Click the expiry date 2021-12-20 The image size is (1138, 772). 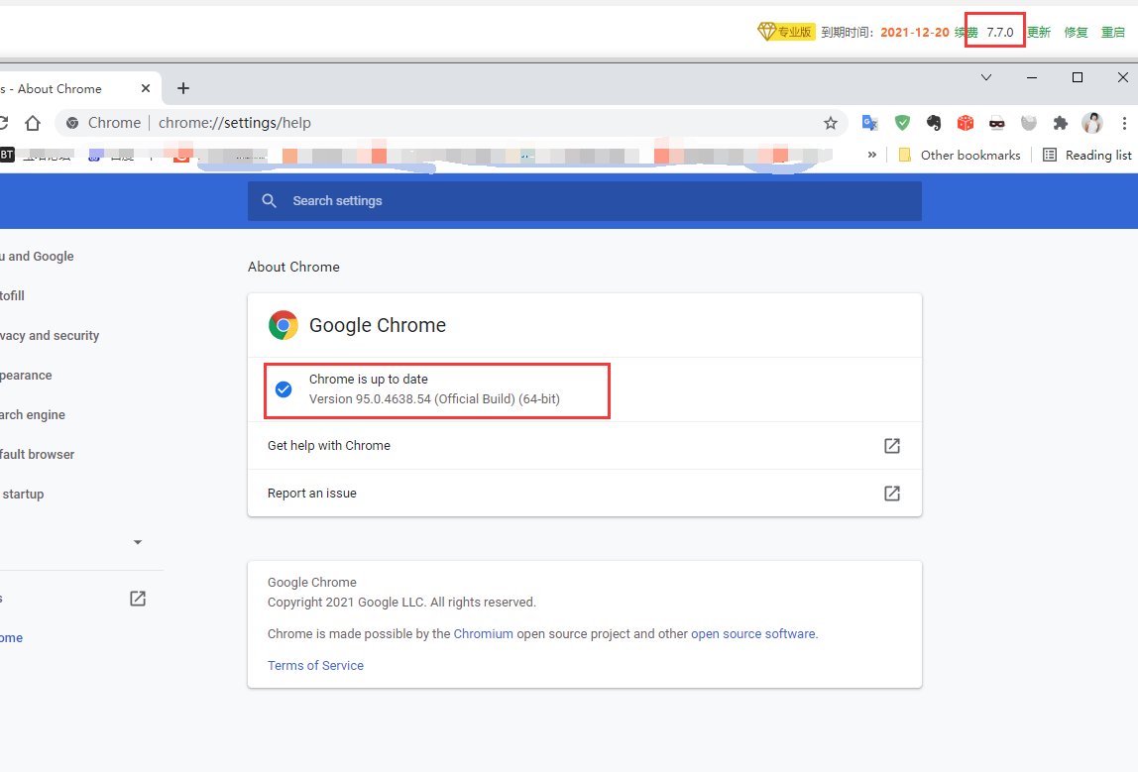coord(914,33)
